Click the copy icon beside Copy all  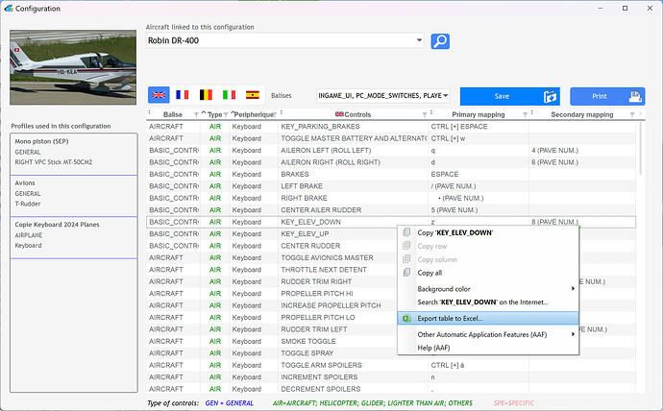click(x=406, y=273)
